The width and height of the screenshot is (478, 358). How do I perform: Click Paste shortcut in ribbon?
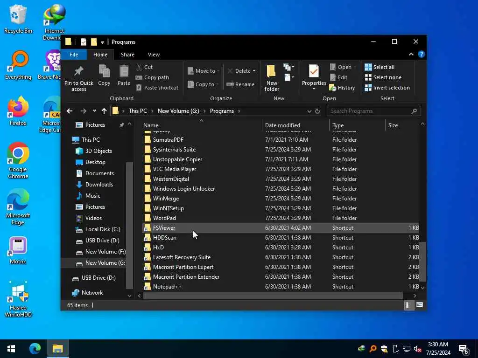pyautogui.click(x=157, y=88)
